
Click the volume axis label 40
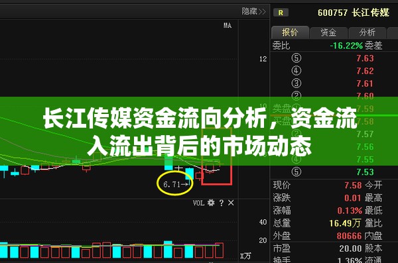pos(263,222)
